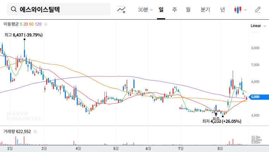269x152 pixels.
Task: Click the 2월 date axis label
Action: coord(10,148)
